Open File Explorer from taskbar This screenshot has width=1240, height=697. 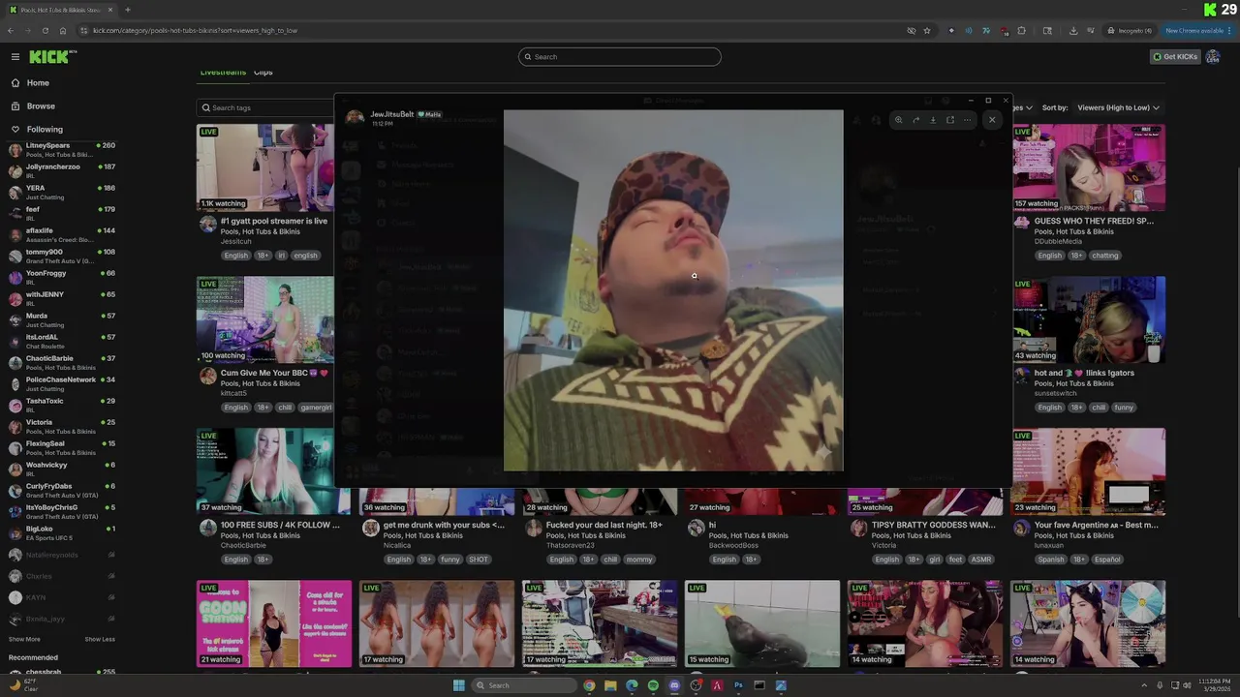click(610, 685)
